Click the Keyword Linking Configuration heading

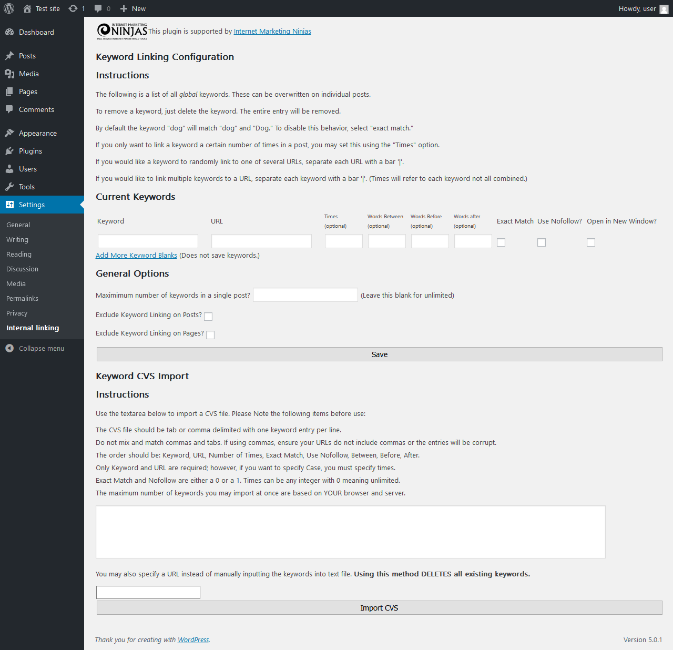pos(165,57)
